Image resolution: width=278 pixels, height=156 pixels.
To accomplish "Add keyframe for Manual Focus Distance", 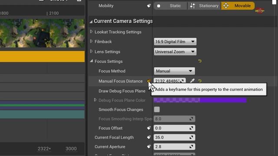I will (149, 81).
